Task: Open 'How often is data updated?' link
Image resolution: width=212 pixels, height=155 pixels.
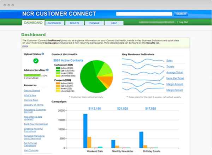Action: click(x=33, y=118)
